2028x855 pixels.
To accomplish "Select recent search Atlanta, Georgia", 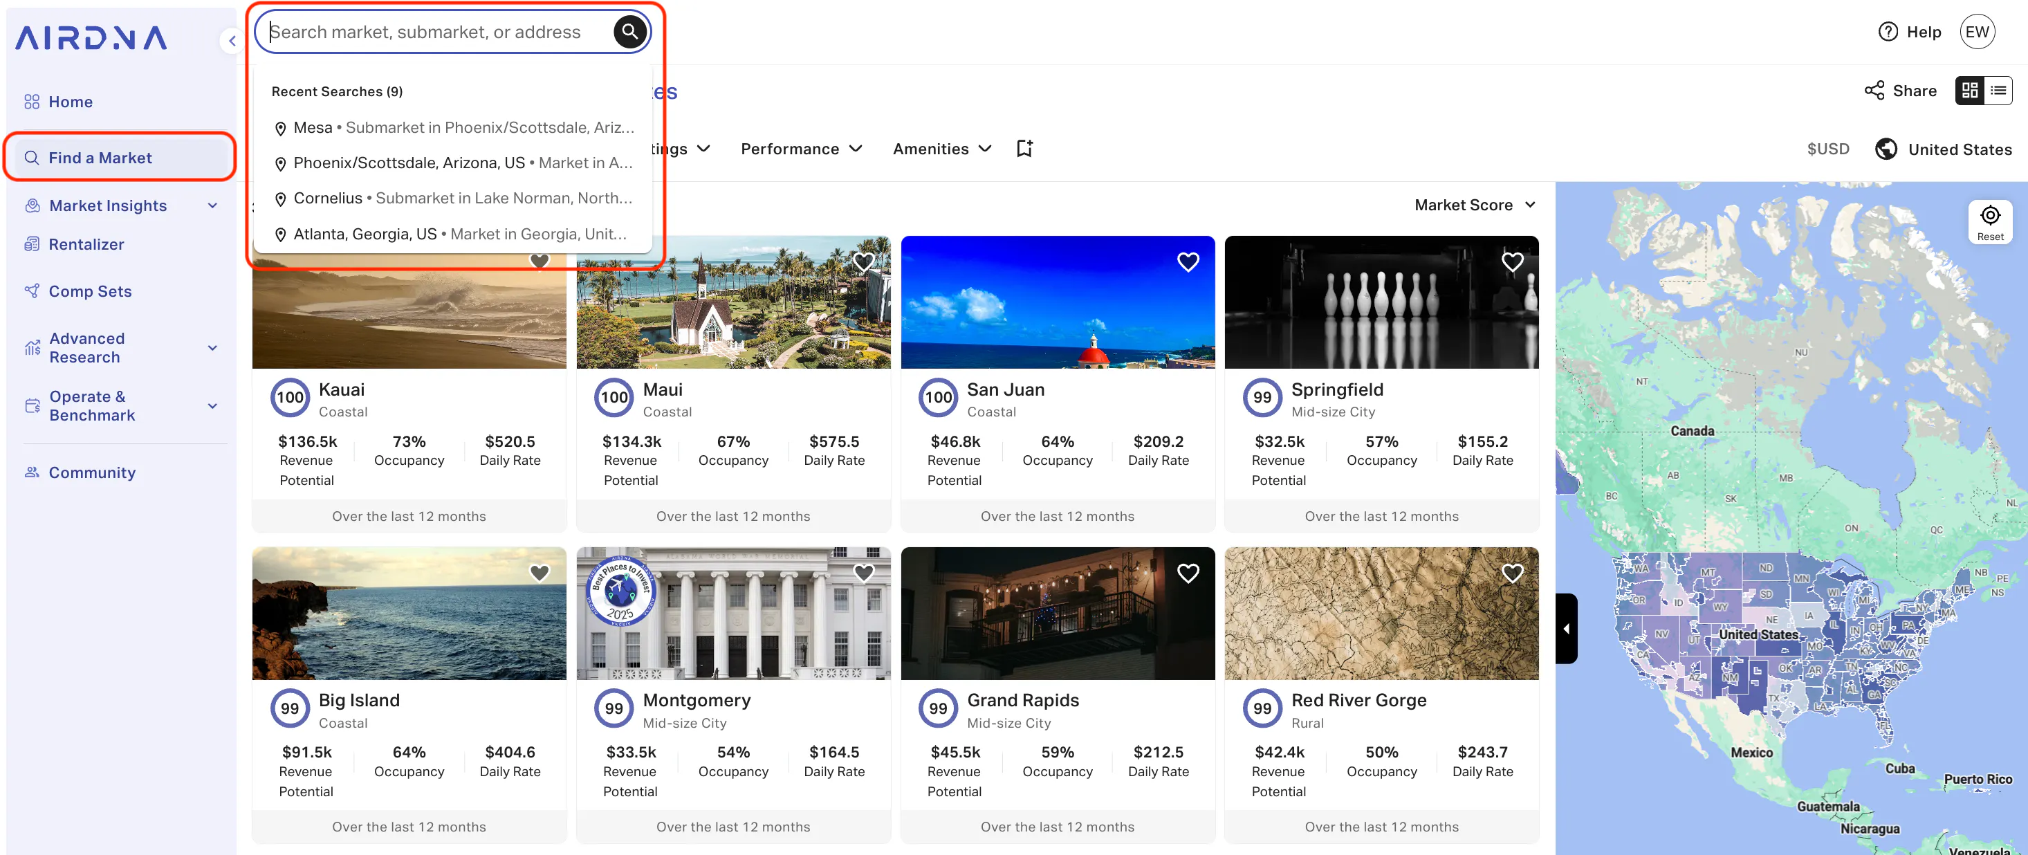I will tap(454, 234).
